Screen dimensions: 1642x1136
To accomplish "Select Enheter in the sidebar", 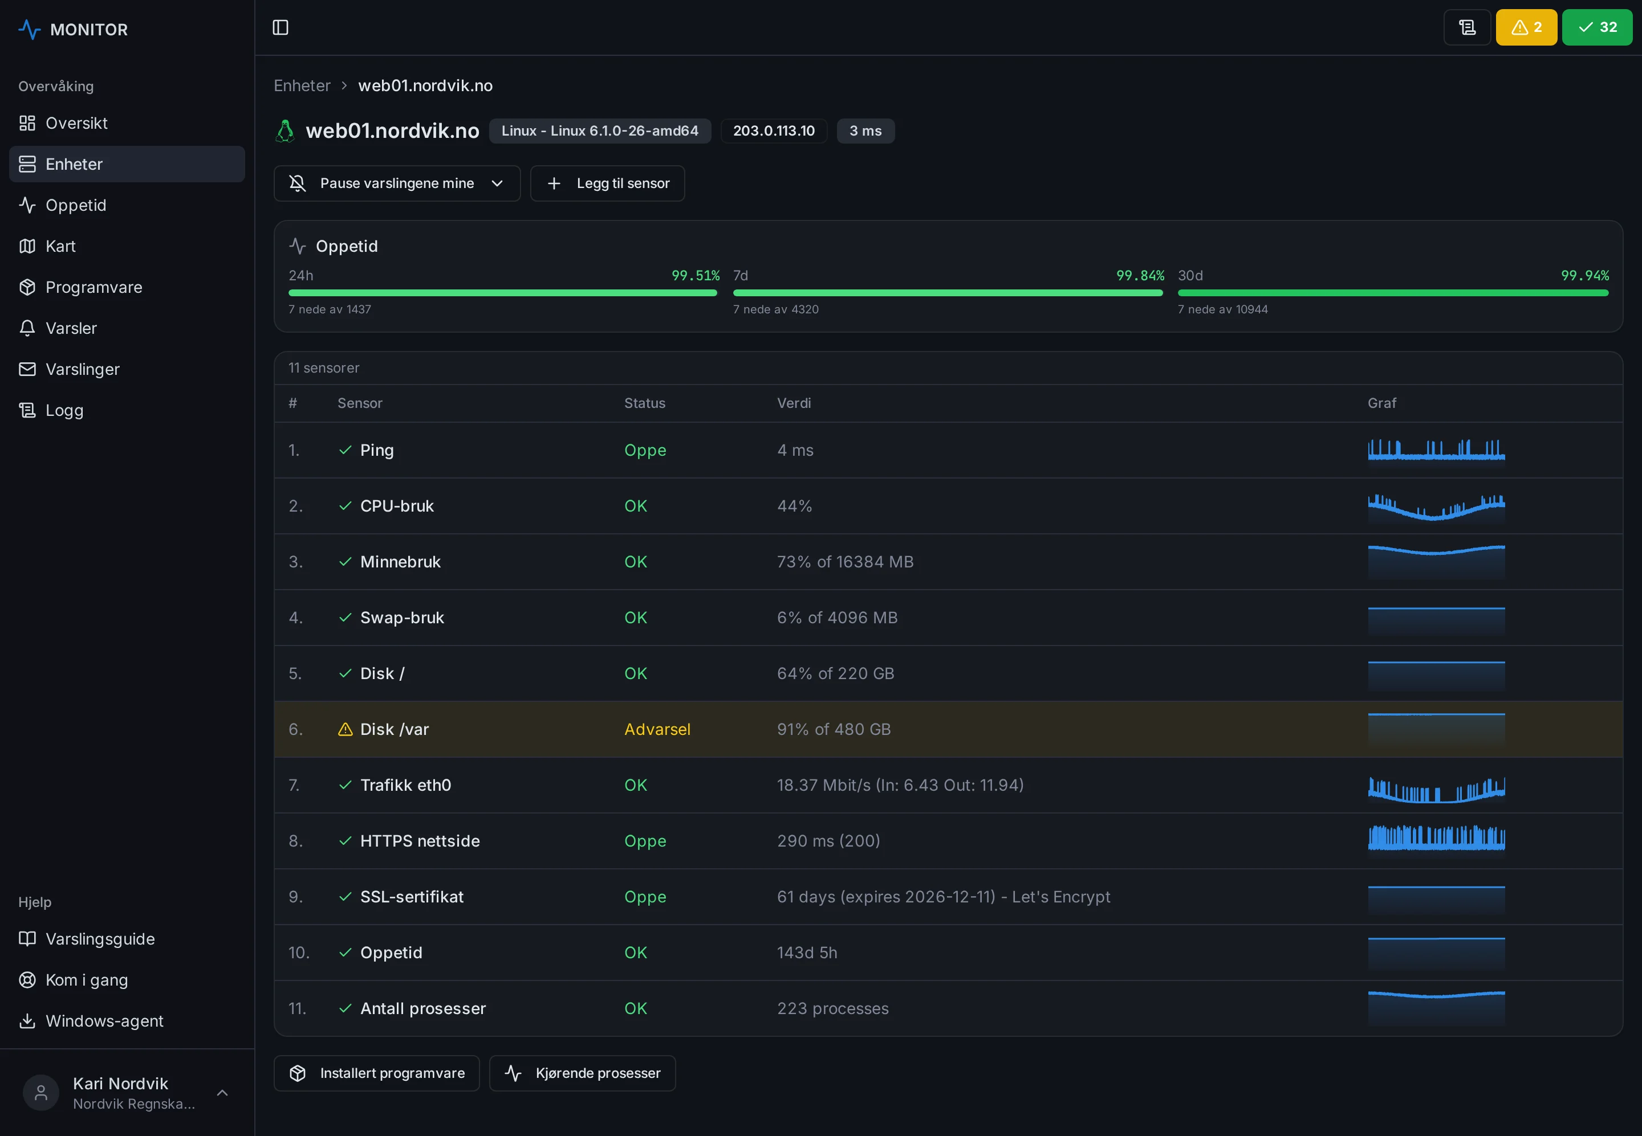I will pos(127,165).
